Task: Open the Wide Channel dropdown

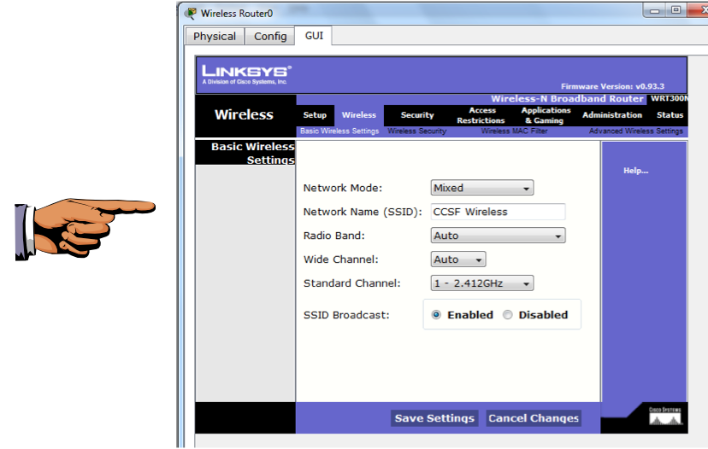Action: tap(457, 259)
